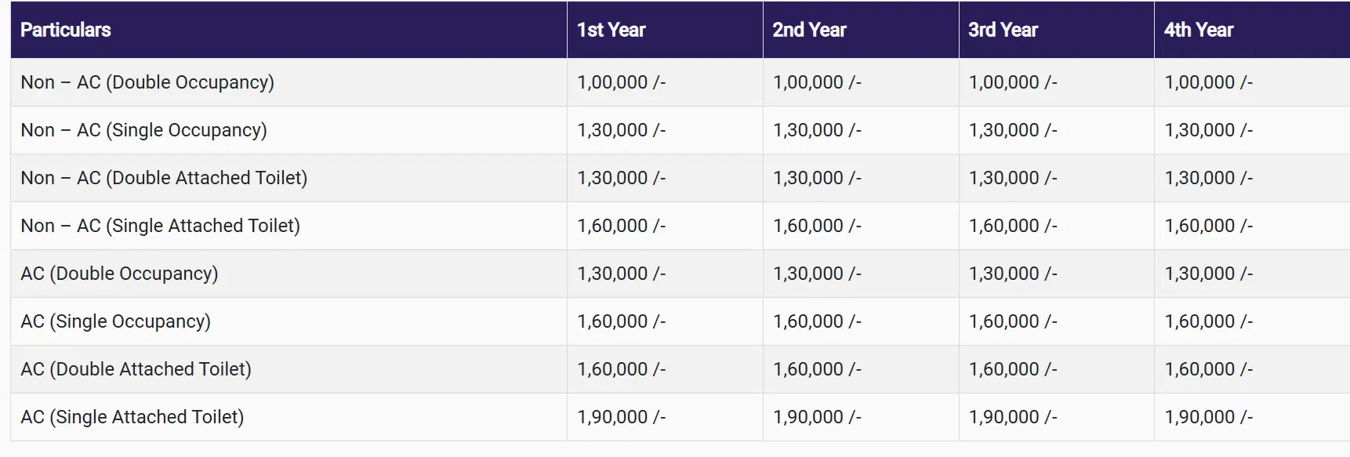Image resolution: width=1350 pixels, height=457 pixels.
Task: Select the 1st Year column header
Action: 611,30
